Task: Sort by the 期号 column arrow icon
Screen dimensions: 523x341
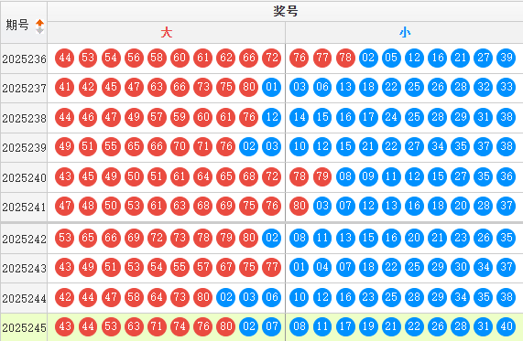Action: [x=39, y=27]
